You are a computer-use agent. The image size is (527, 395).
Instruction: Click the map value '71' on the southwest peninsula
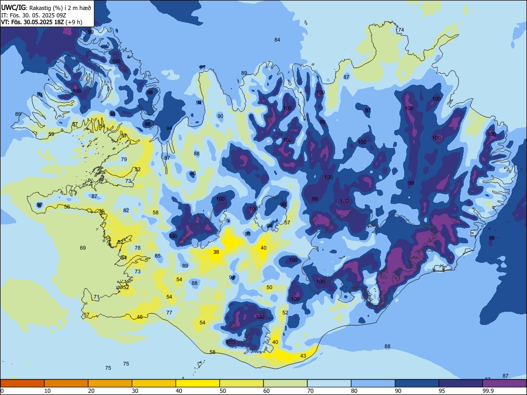(x=96, y=297)
